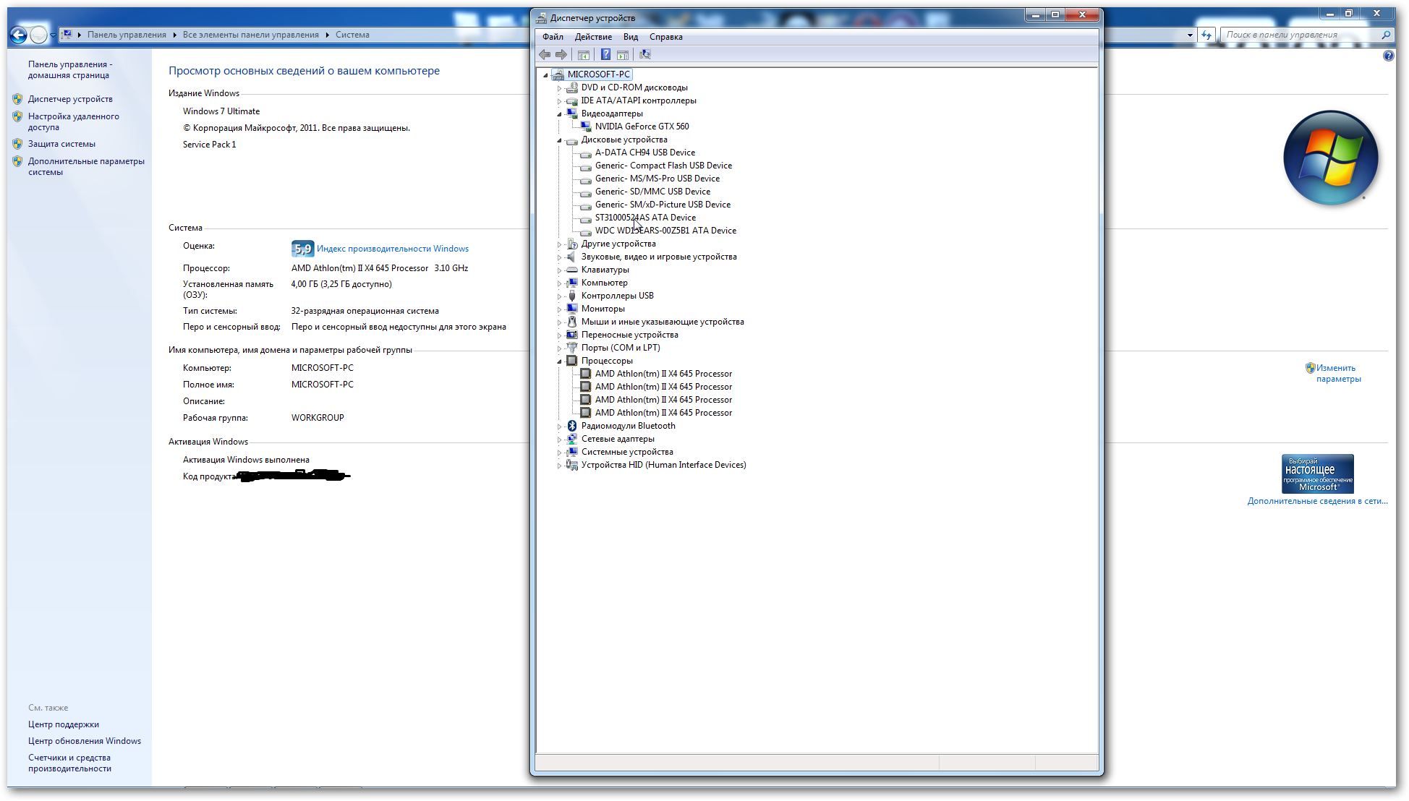Open the Control Panel address bar dropdown arrow
Image resolution: width=1409 pixels, height=801 pixels.
[1190, 35]
